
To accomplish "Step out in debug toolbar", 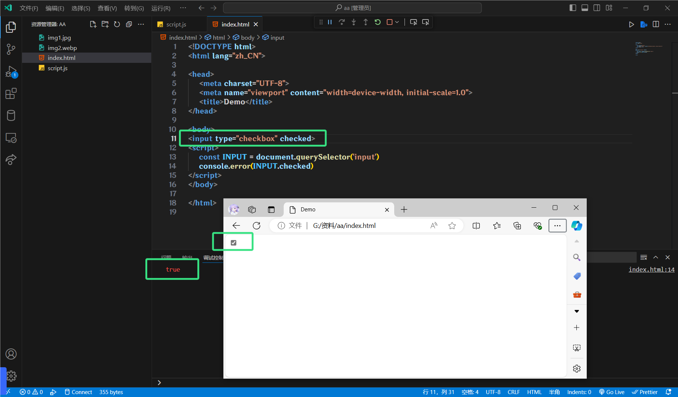I will tap(366, 22).
